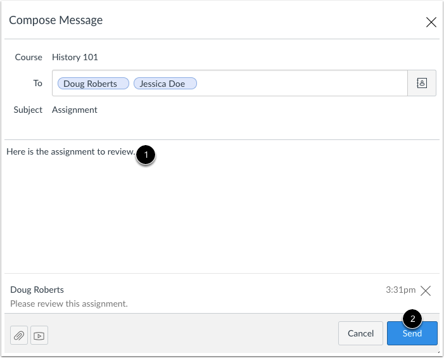Click the 'Compose Message' title
This screenshot has height=358, width=444.
(56, 20)
